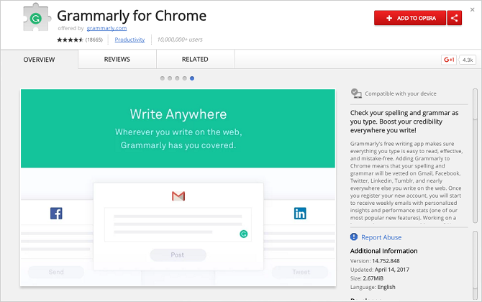Open the Overview tab
Viewport: 482px width, 302px height.
[39, 60]
